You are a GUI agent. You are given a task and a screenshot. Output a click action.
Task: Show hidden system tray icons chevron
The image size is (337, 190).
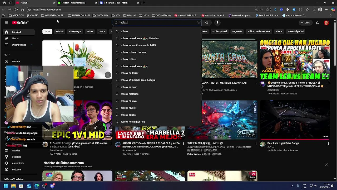click(292, 186)
